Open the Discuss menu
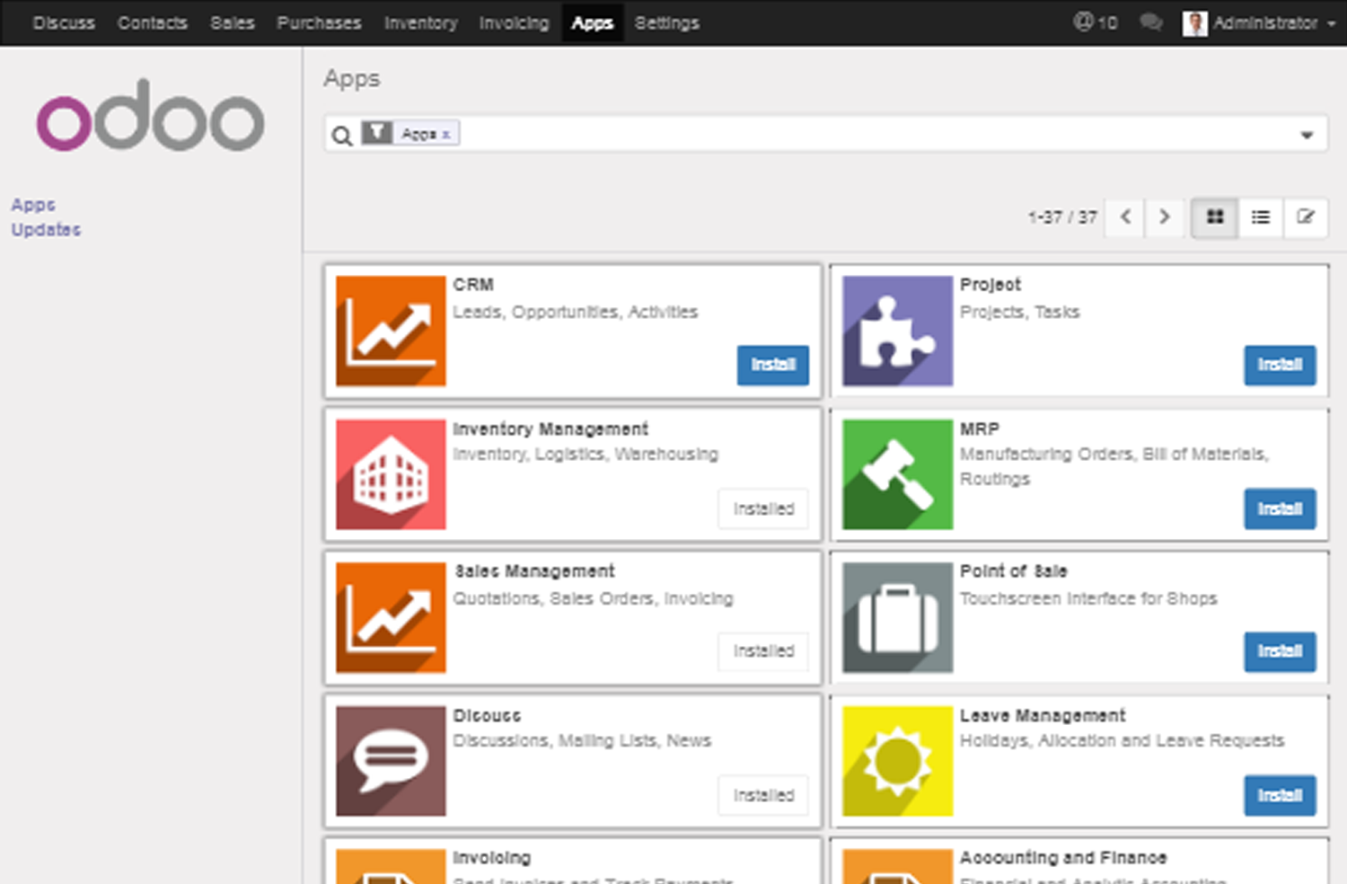 (64, 23)
